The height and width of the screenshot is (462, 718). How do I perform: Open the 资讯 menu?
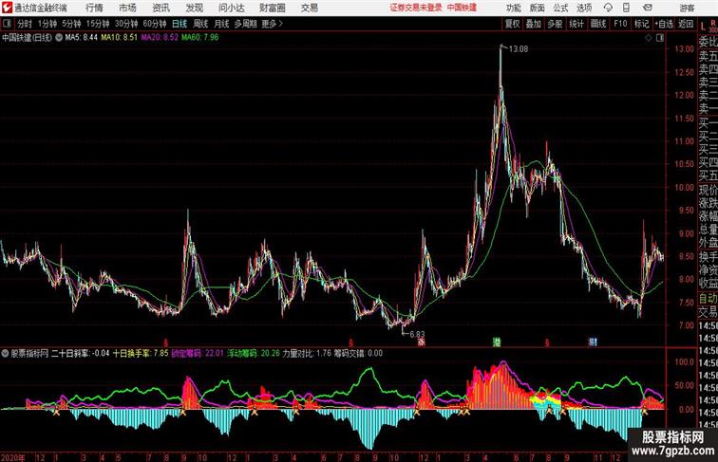click(x=161, y=8)
